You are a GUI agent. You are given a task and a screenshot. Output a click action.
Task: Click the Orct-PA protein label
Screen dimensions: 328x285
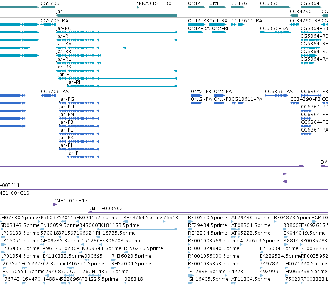point(223,92)
